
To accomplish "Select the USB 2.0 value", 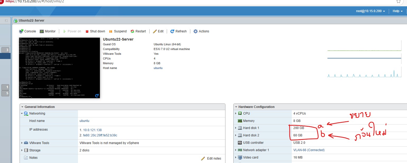I will [299, 143].
